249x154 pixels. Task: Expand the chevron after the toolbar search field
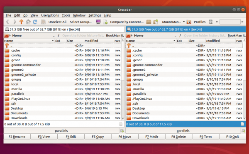click(242, 22)
